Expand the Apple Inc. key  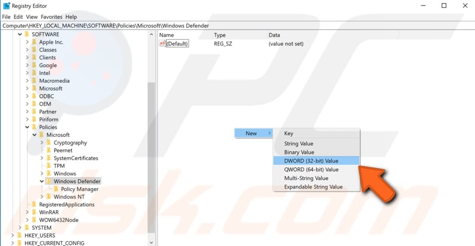click(x=27, y=42)
